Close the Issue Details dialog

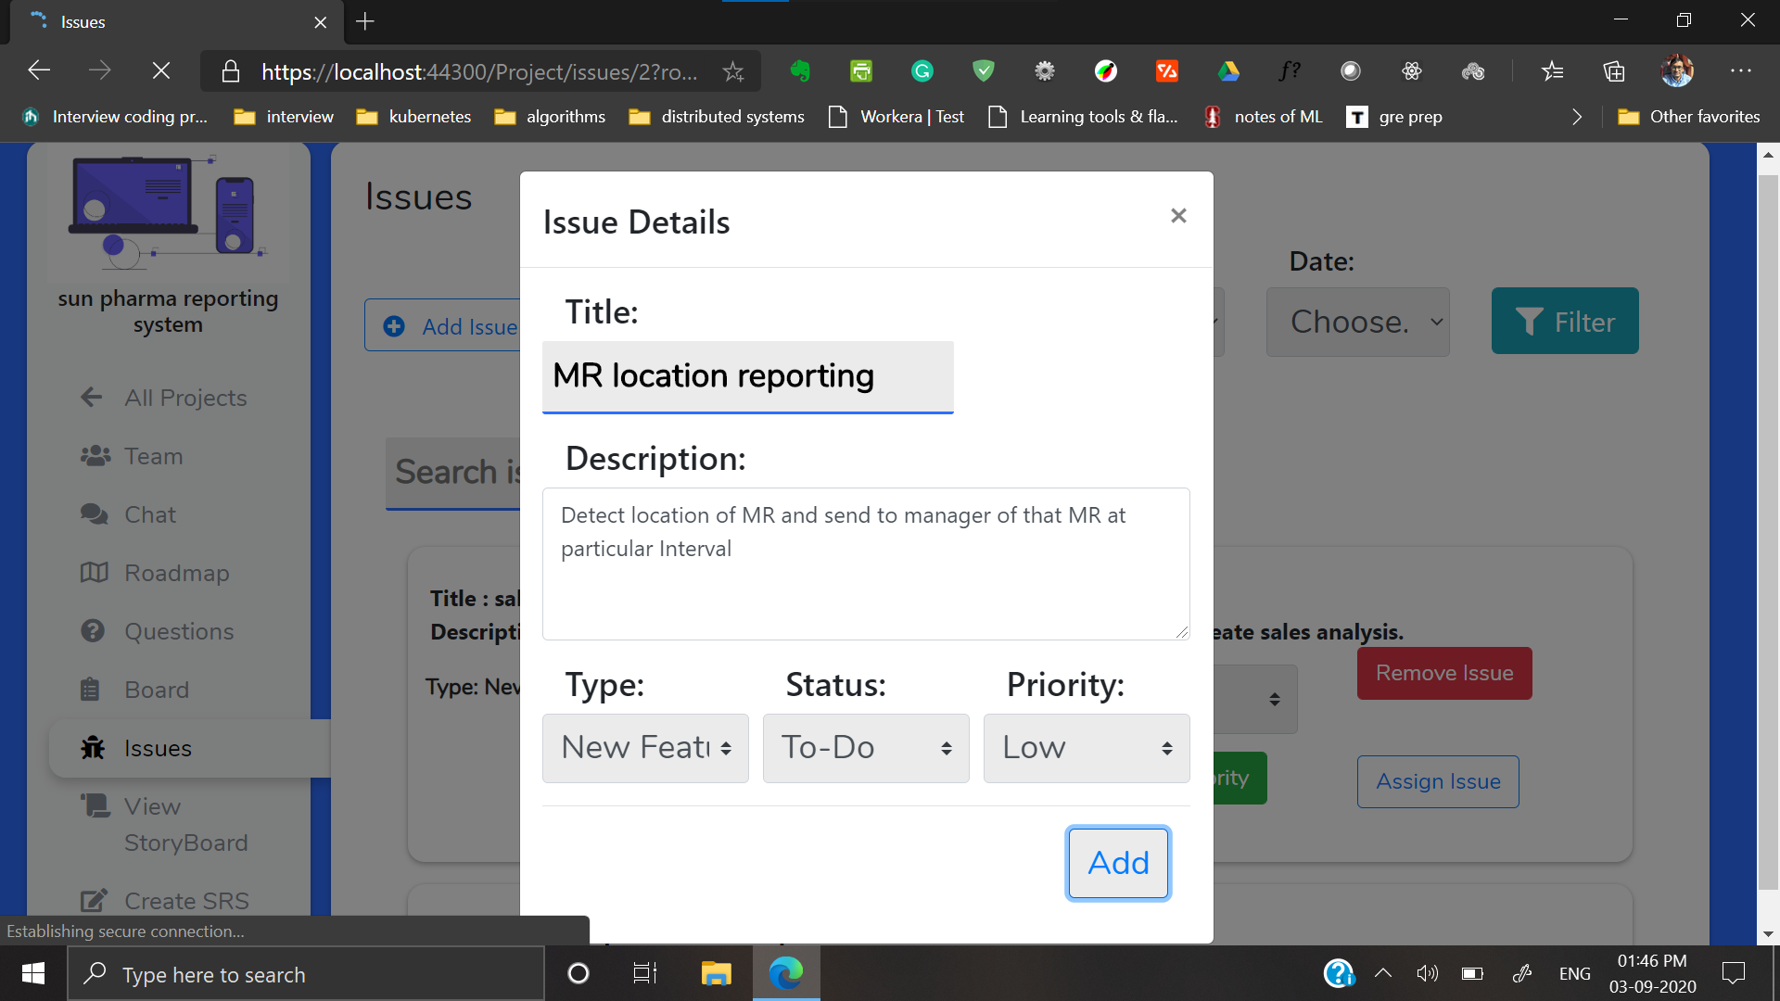pyautogui.click(x=1178, y=216)
